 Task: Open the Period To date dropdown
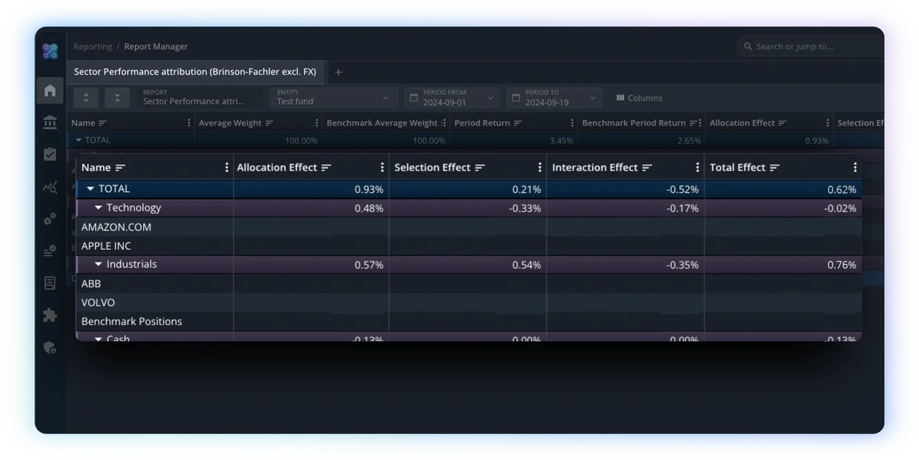tap(592, 98)
